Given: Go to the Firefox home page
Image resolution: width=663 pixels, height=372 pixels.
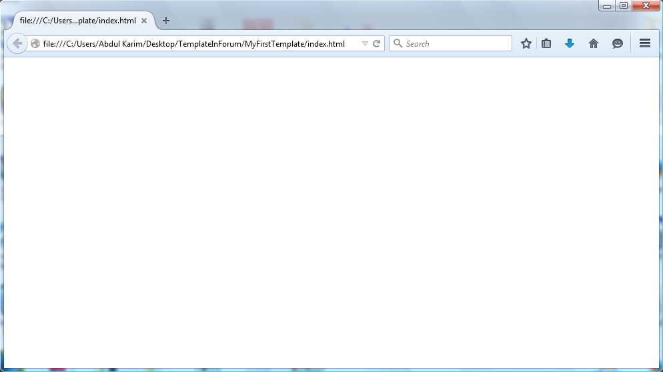Looking at the screenshot, I should click(x=594, y=44).
